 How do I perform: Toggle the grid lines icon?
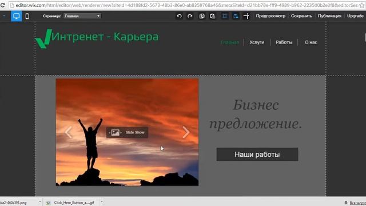225,16
